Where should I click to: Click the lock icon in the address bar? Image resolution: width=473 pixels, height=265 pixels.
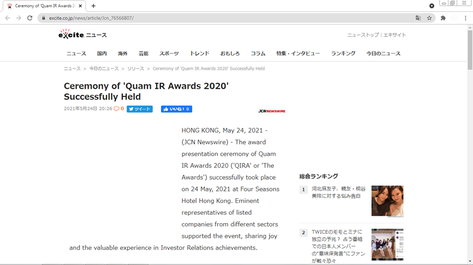44,18
